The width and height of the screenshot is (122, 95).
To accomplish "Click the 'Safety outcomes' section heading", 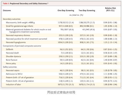I will click(x=10, y=67).
